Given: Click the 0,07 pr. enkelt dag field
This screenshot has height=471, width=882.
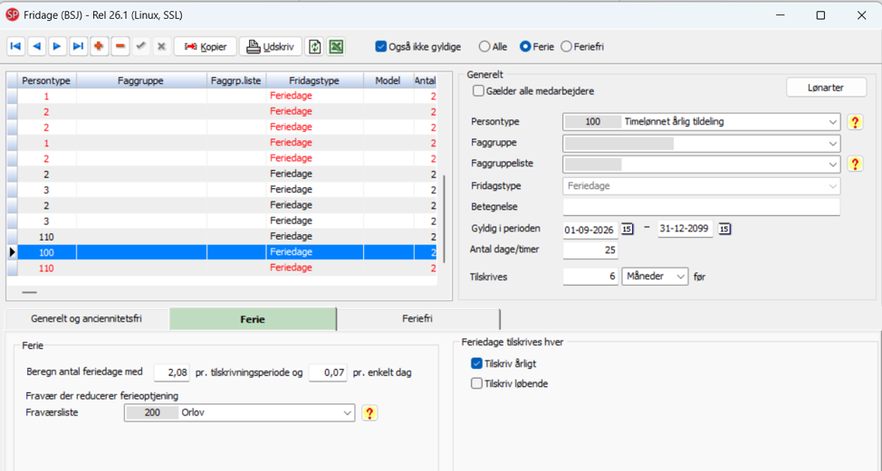Looking at the screenshot, I should coord(328,372).
